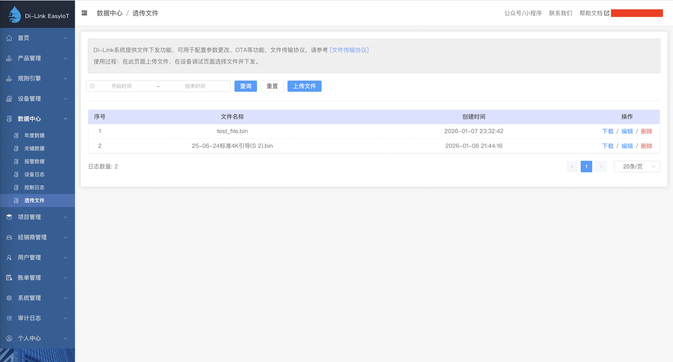
Task: Delete the test_file.bin row
Action: tap(646, 131)
